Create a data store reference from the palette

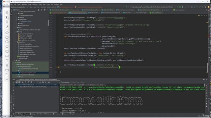(x=7, y=66)
